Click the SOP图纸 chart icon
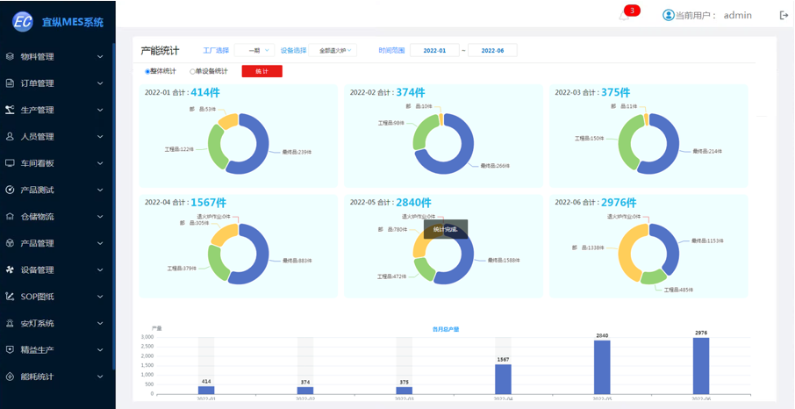Viewport: 795px width, 409px height. 10,297
